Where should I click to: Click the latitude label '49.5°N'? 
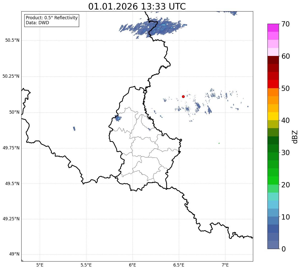click(x=12, y=184)
